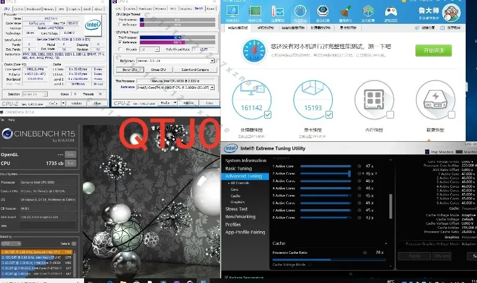Check the disk performance test checkbox

[x=451, y=114]
